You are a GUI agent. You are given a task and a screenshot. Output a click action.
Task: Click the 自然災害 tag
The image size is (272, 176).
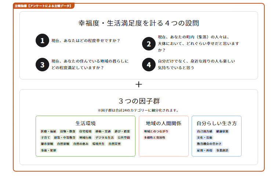(x=115, y=144)
